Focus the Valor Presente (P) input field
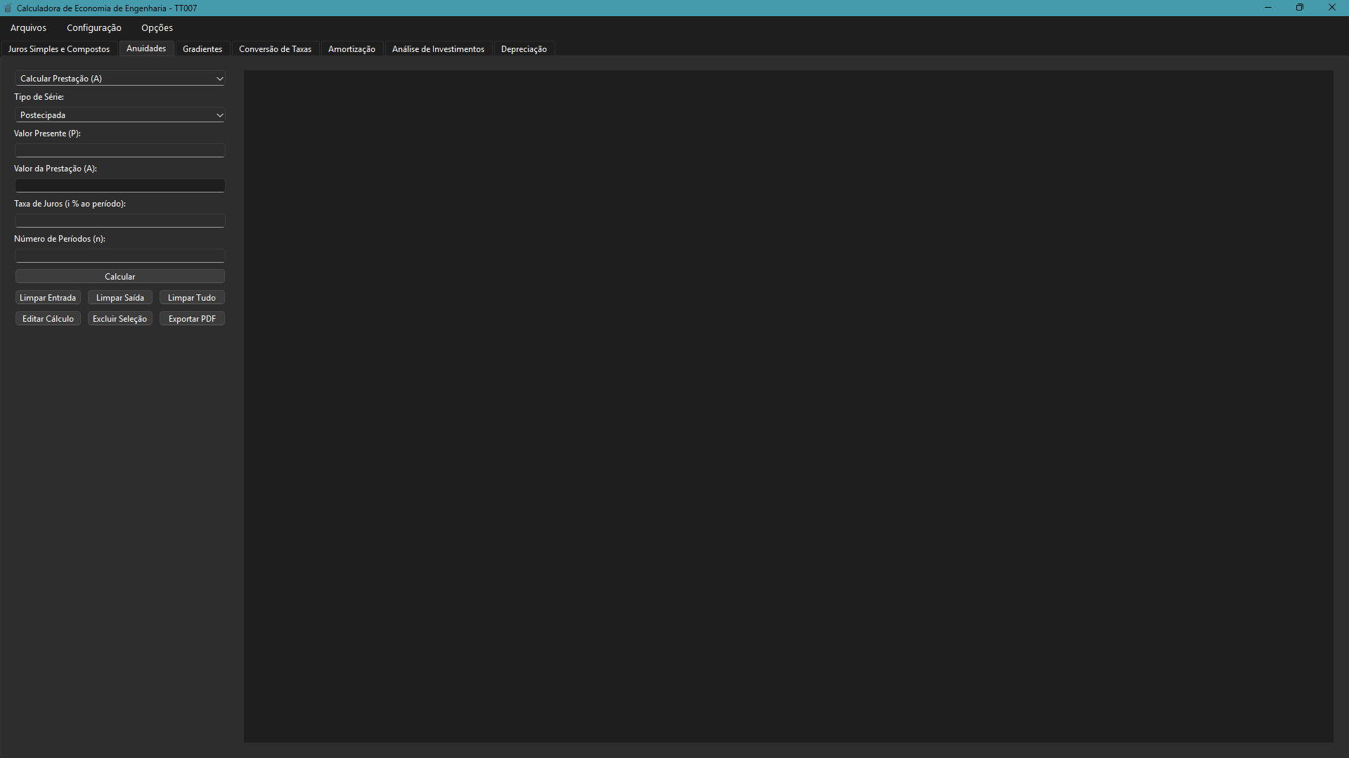The height and width of the screenshot is (758, 1349). point(120,150)
